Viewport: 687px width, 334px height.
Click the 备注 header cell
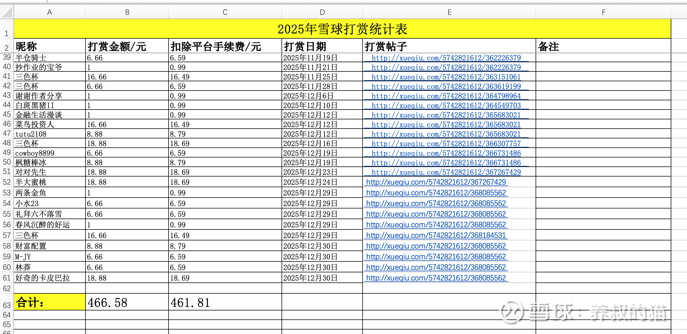(x=603, y=46)
